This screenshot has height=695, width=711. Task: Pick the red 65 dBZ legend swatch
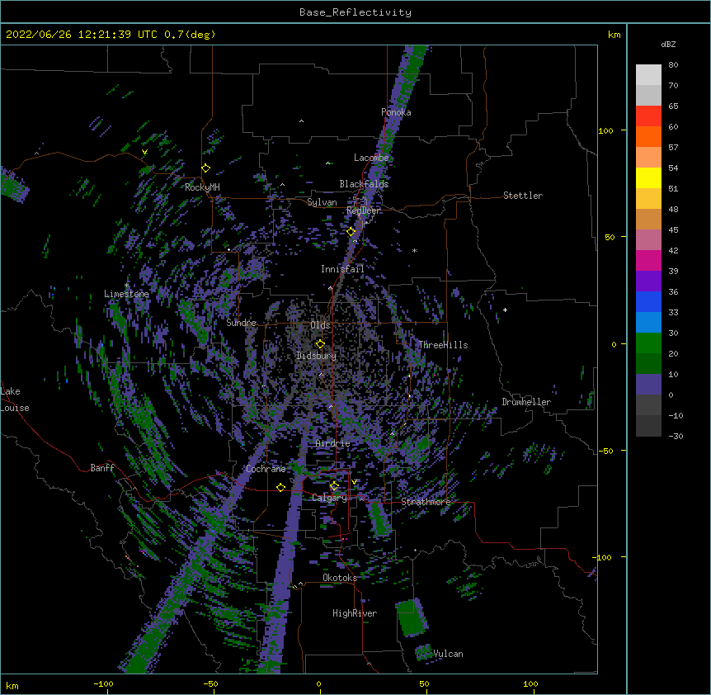(x=648, y=116)
